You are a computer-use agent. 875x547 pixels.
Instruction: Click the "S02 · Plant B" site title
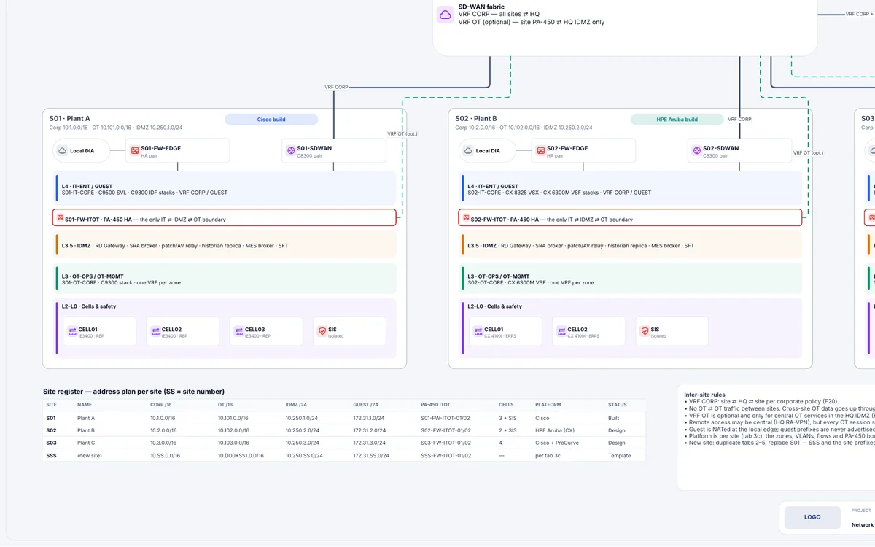476,118
